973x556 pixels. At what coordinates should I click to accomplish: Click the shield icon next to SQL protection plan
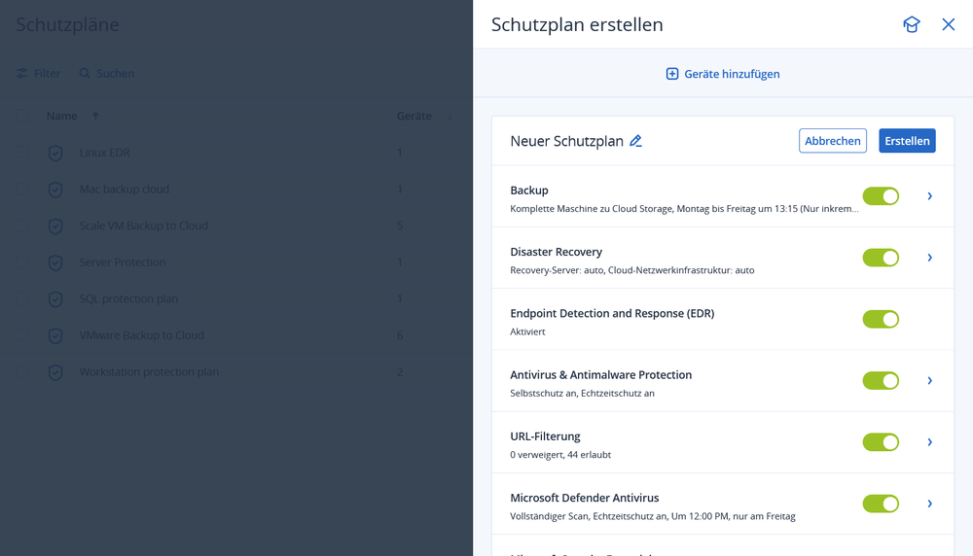[x=55, y=299]
